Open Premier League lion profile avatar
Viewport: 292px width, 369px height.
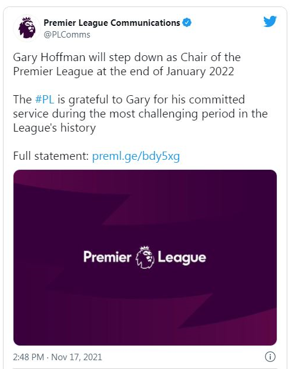tap(27, 28)
